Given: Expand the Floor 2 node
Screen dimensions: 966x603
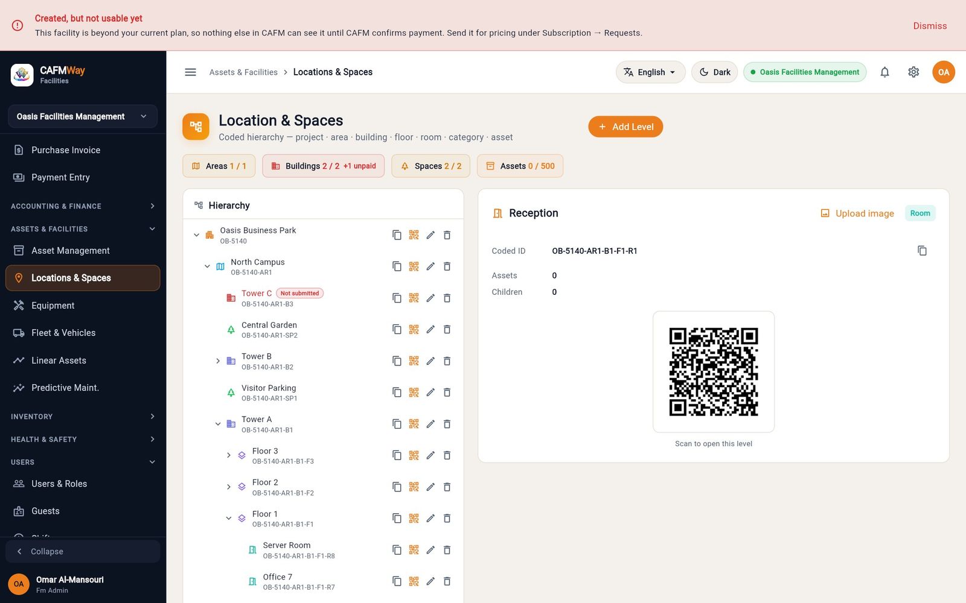Looking at the screenshot, I should (x=229, y=487).
